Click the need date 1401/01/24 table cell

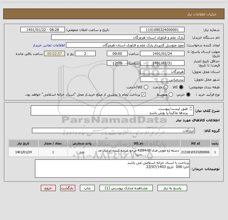coord(23,152)
